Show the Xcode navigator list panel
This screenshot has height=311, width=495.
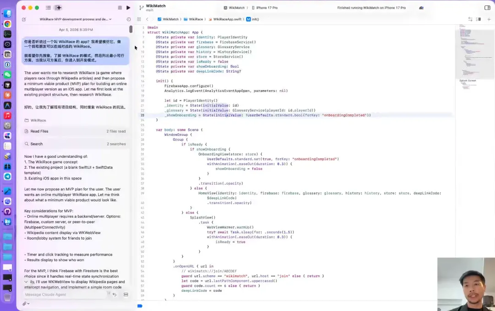click(x=48, y=8)
